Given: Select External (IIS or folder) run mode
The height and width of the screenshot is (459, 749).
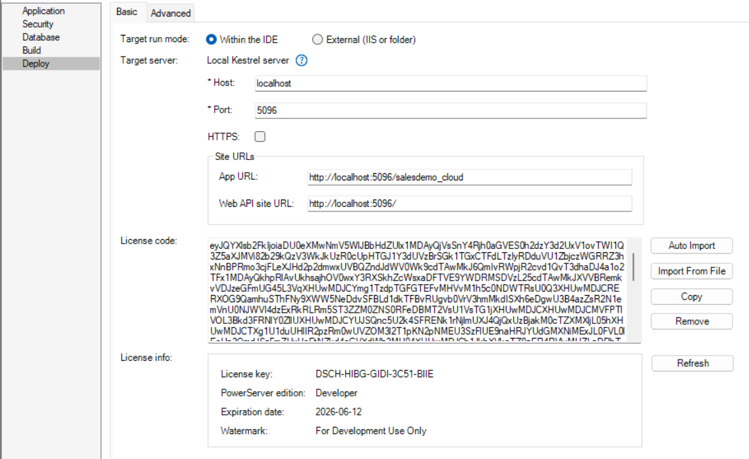Looking at the screenshot, I should coord(318,40).
